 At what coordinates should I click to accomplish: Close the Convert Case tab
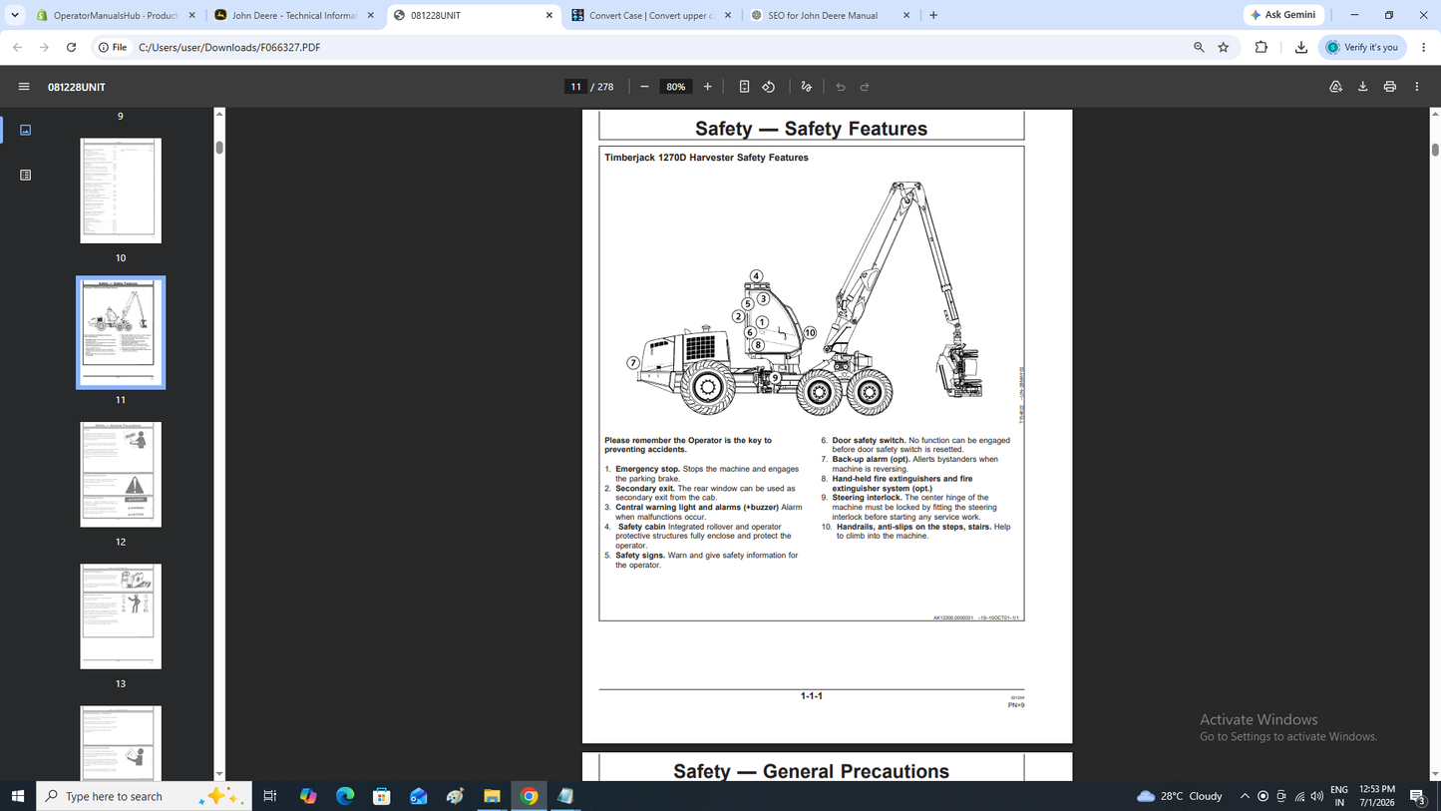(727, 15)
